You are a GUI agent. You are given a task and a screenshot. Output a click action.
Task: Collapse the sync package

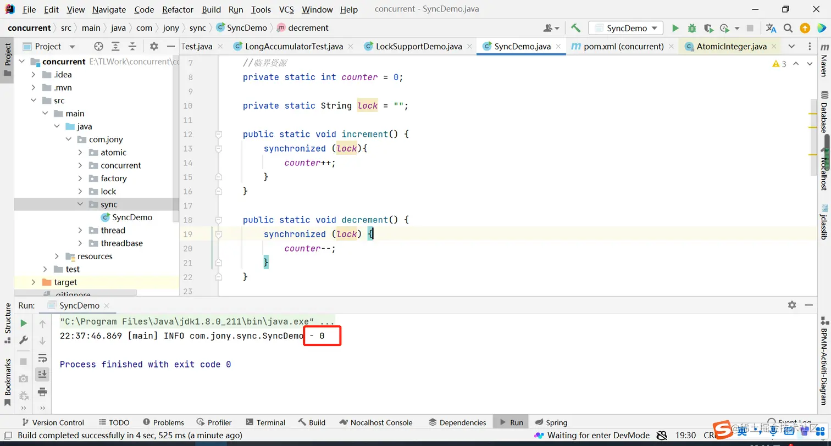[80, 204]
